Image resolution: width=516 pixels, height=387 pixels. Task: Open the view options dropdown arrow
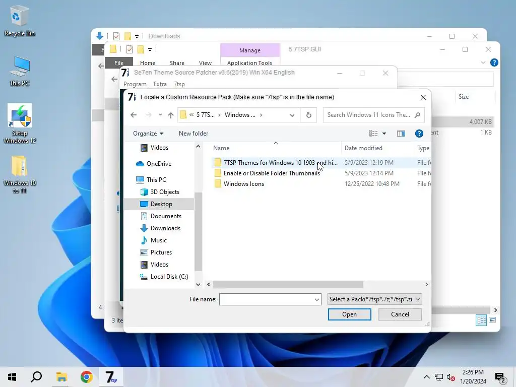click(x=384, y=133)
